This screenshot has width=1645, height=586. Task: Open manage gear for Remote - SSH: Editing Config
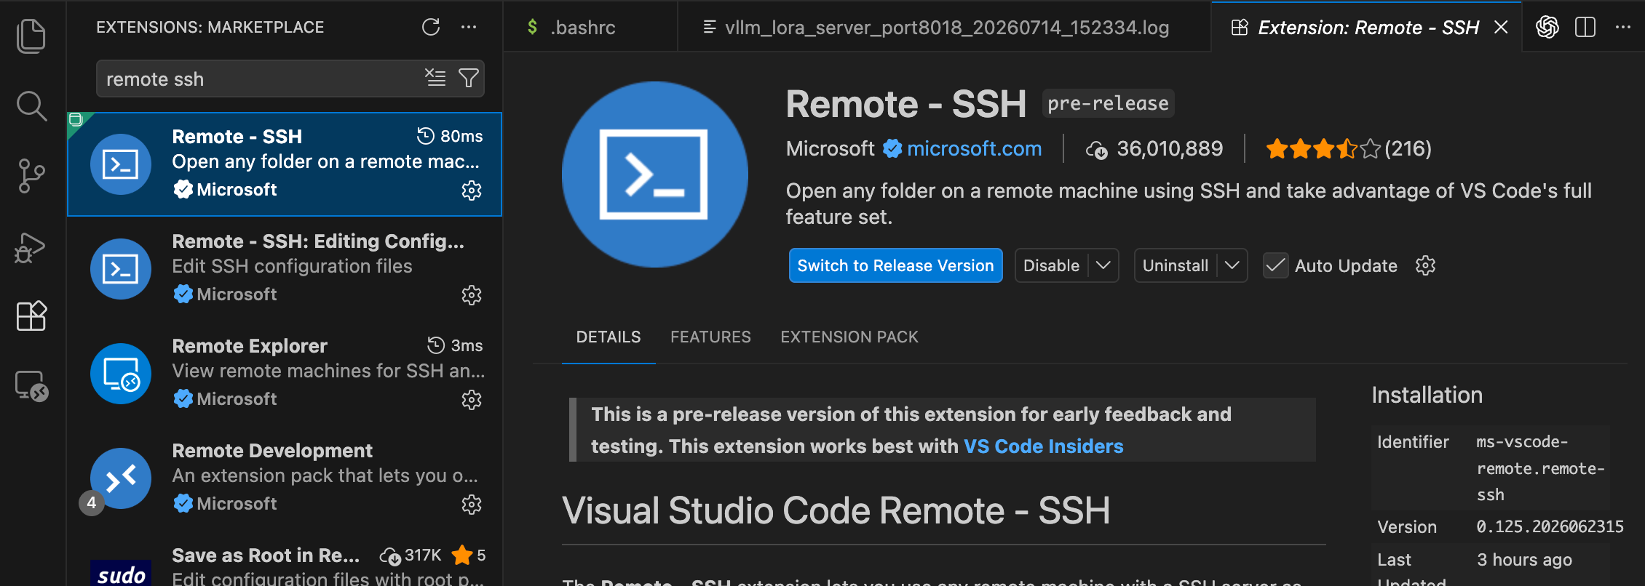(472, 295)
